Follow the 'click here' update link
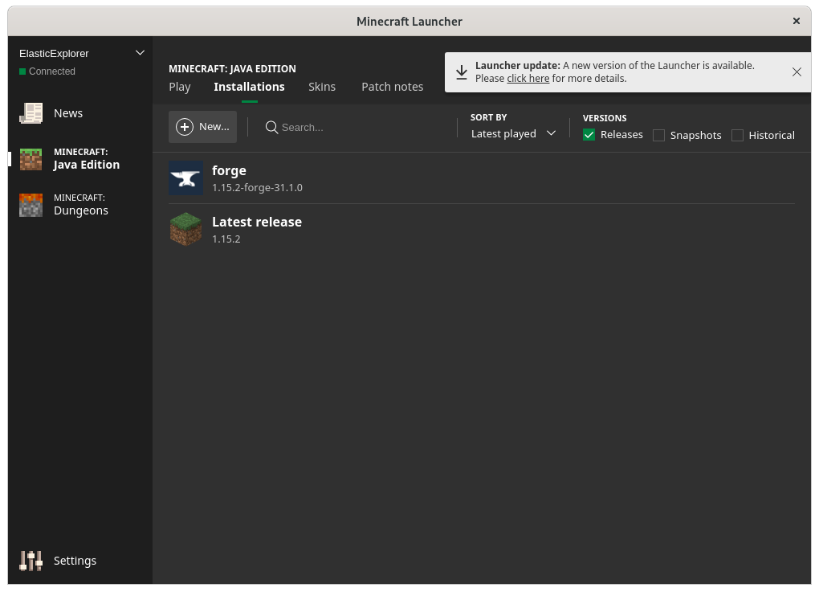 [528, 79]
